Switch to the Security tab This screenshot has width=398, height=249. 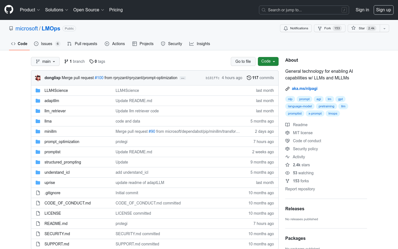tap(172, 44)
